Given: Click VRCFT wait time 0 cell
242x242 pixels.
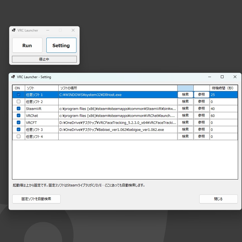Looking at the screenshot, I should tap(224, 123).
